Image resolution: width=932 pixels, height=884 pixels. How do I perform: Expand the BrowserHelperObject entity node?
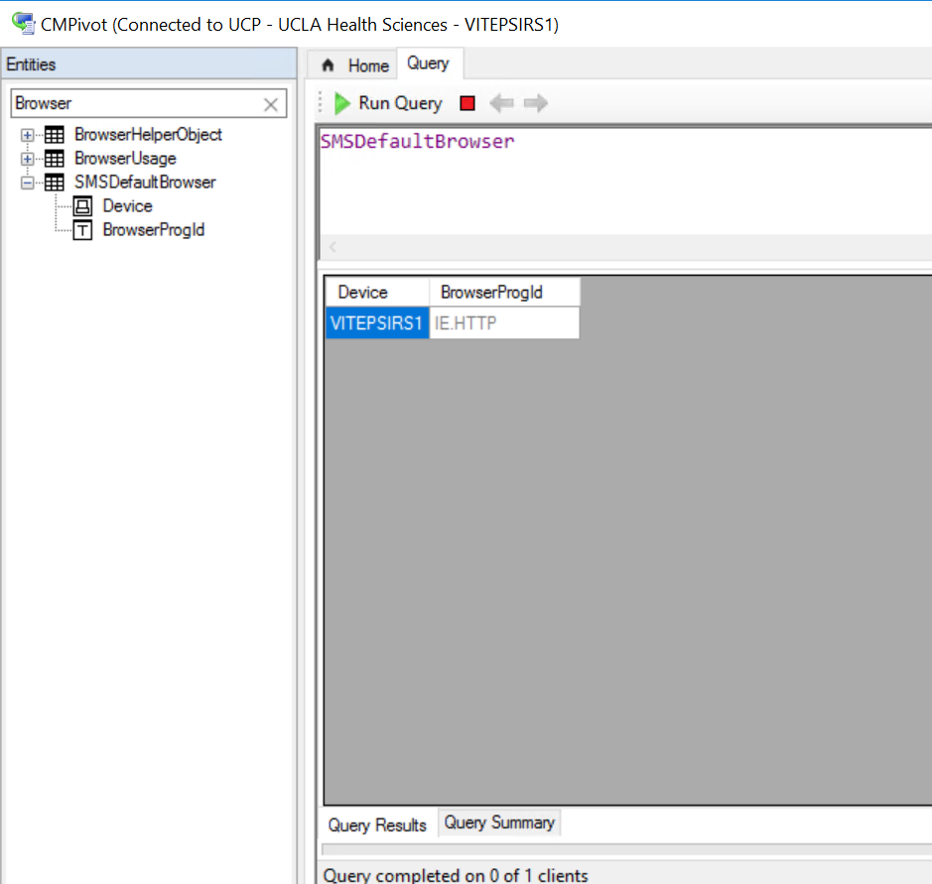(27, 135)
